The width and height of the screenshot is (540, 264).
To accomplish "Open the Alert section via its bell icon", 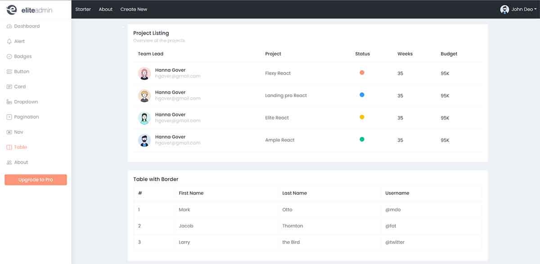I will (10, 41).
